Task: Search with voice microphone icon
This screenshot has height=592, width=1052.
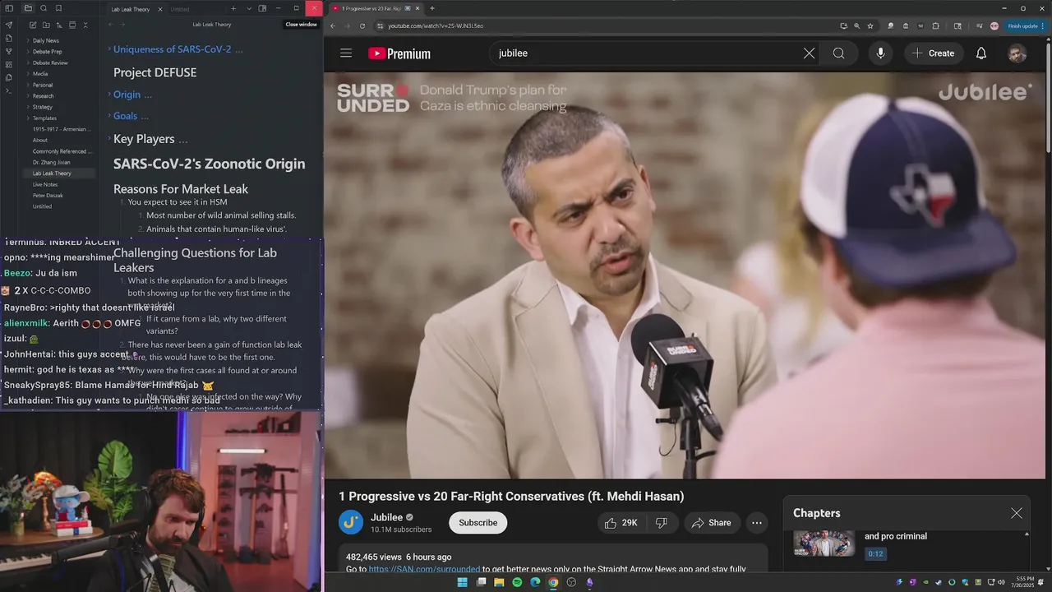Action: [880, 53]
